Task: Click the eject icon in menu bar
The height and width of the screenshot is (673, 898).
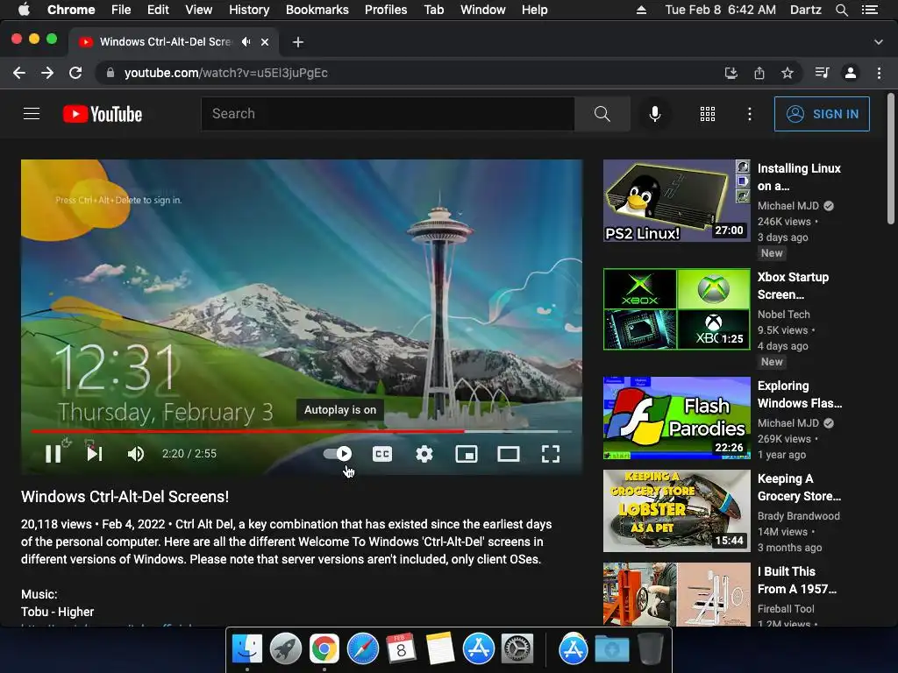Action: 641,10
